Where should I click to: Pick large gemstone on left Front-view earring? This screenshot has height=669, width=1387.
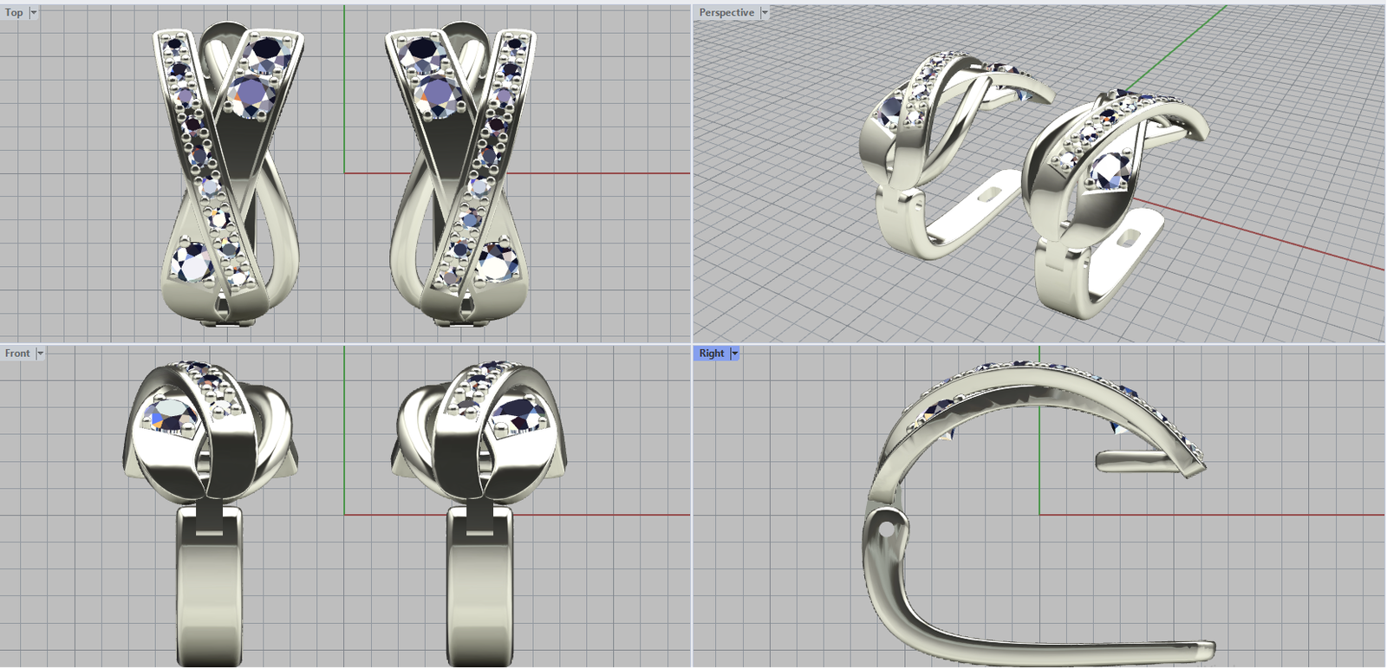coord(173,414)
